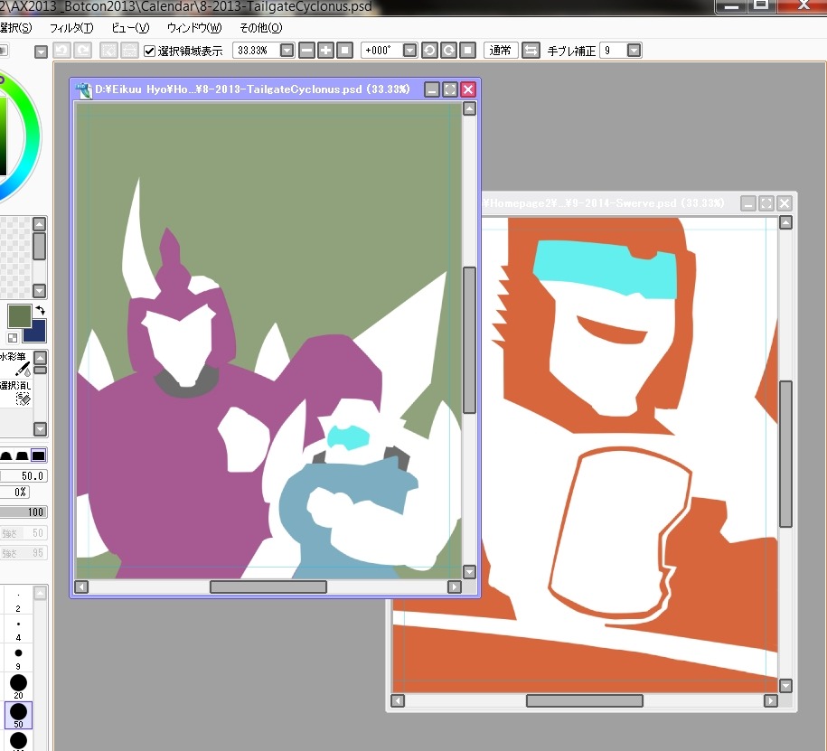Choose the rounded brush edge shape
The width and height of the screenshot is (827, 751).
5,455
